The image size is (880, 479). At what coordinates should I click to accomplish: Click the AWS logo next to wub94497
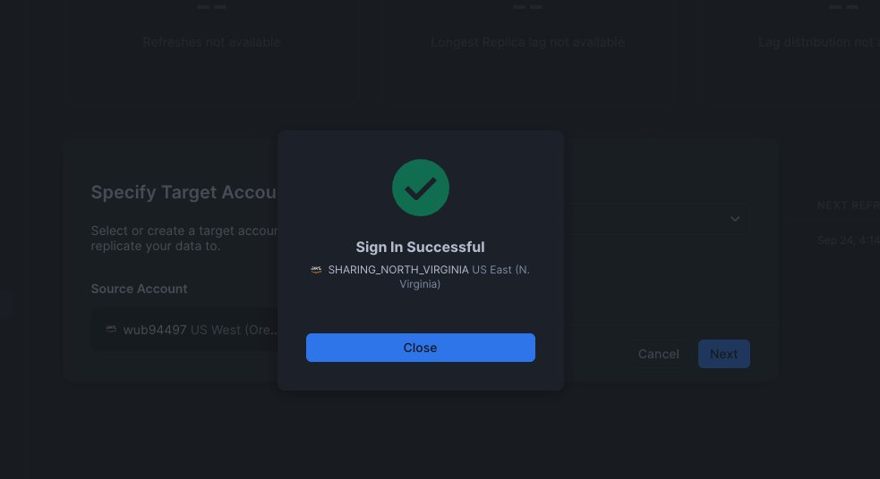point(111,329)
